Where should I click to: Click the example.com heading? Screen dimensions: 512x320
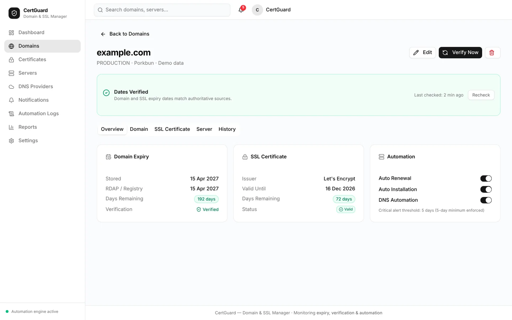pyautogui.click(x=124, y=53)
